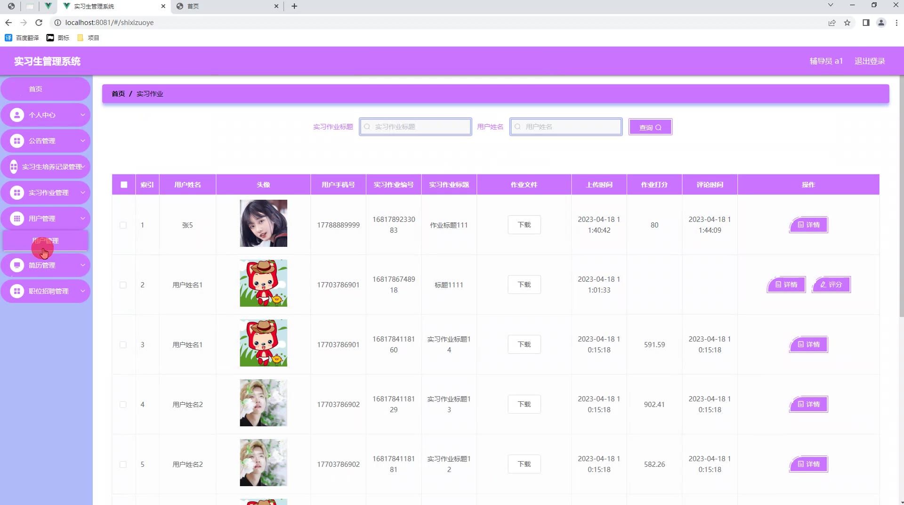Open the 项目 bookmarks folder
Image resolution: width=904 pixels, height=505 pixels.
point(88,38)
